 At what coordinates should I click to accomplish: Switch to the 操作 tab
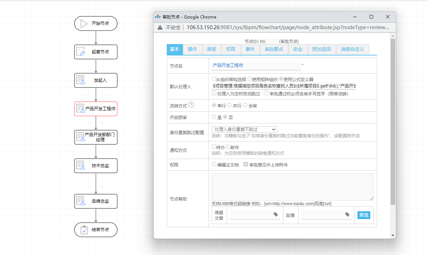[x=192, y=49]
